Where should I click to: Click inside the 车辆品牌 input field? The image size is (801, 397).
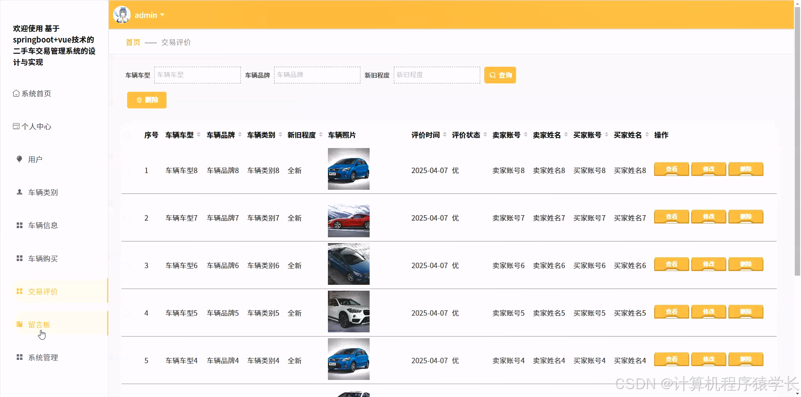(x=317, y=75)
